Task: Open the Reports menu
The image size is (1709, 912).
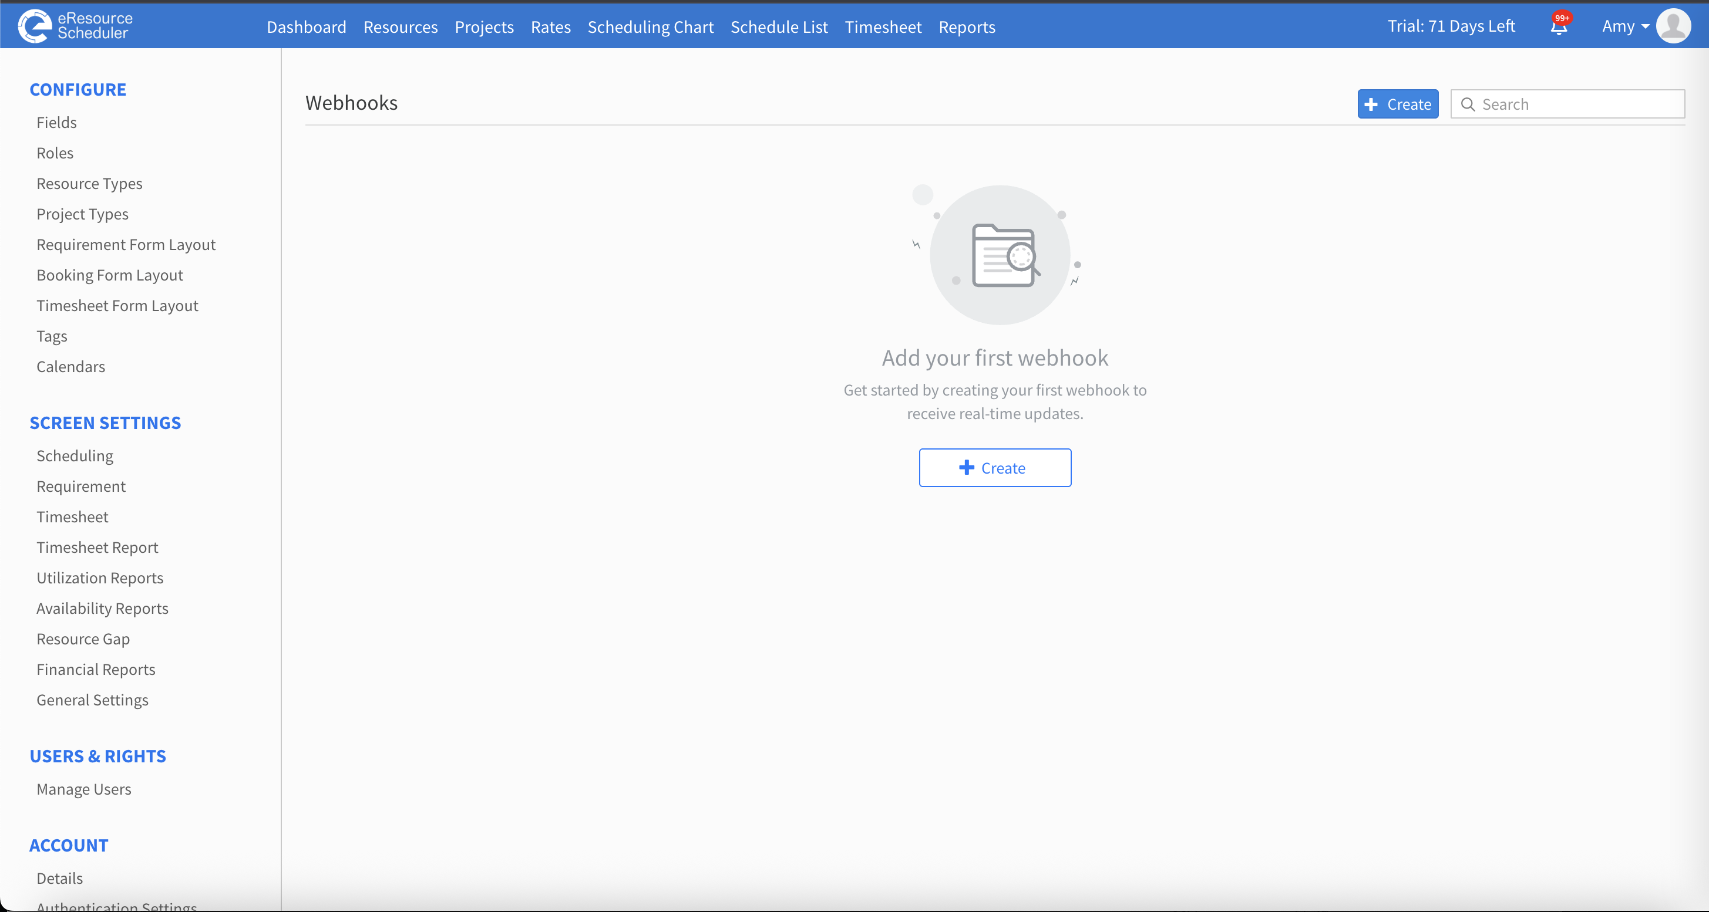Action: [x=967, y=26]
